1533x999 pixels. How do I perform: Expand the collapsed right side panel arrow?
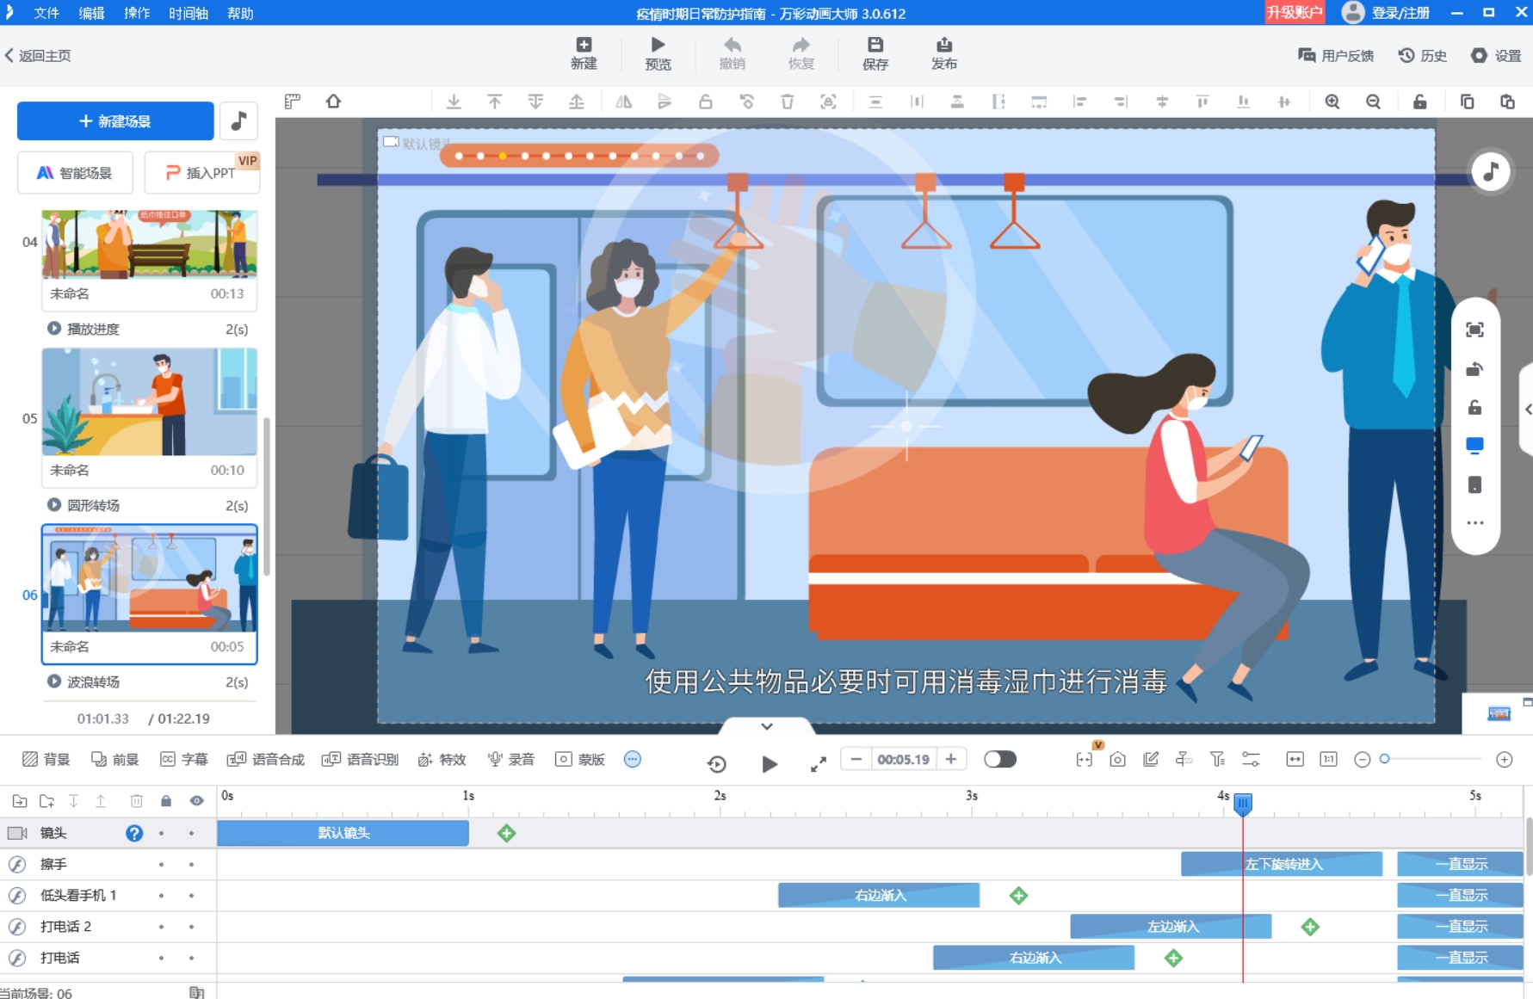pyautogui.click(x=1527, y=410)
